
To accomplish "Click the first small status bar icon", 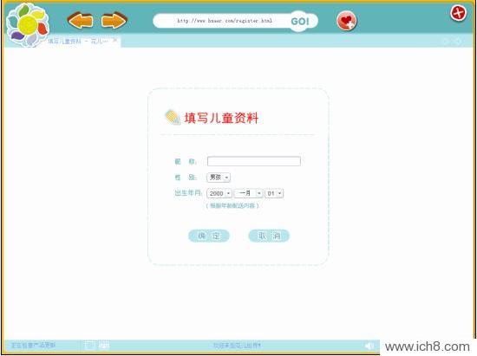I will pyautogui.click(x=89, y=346).
